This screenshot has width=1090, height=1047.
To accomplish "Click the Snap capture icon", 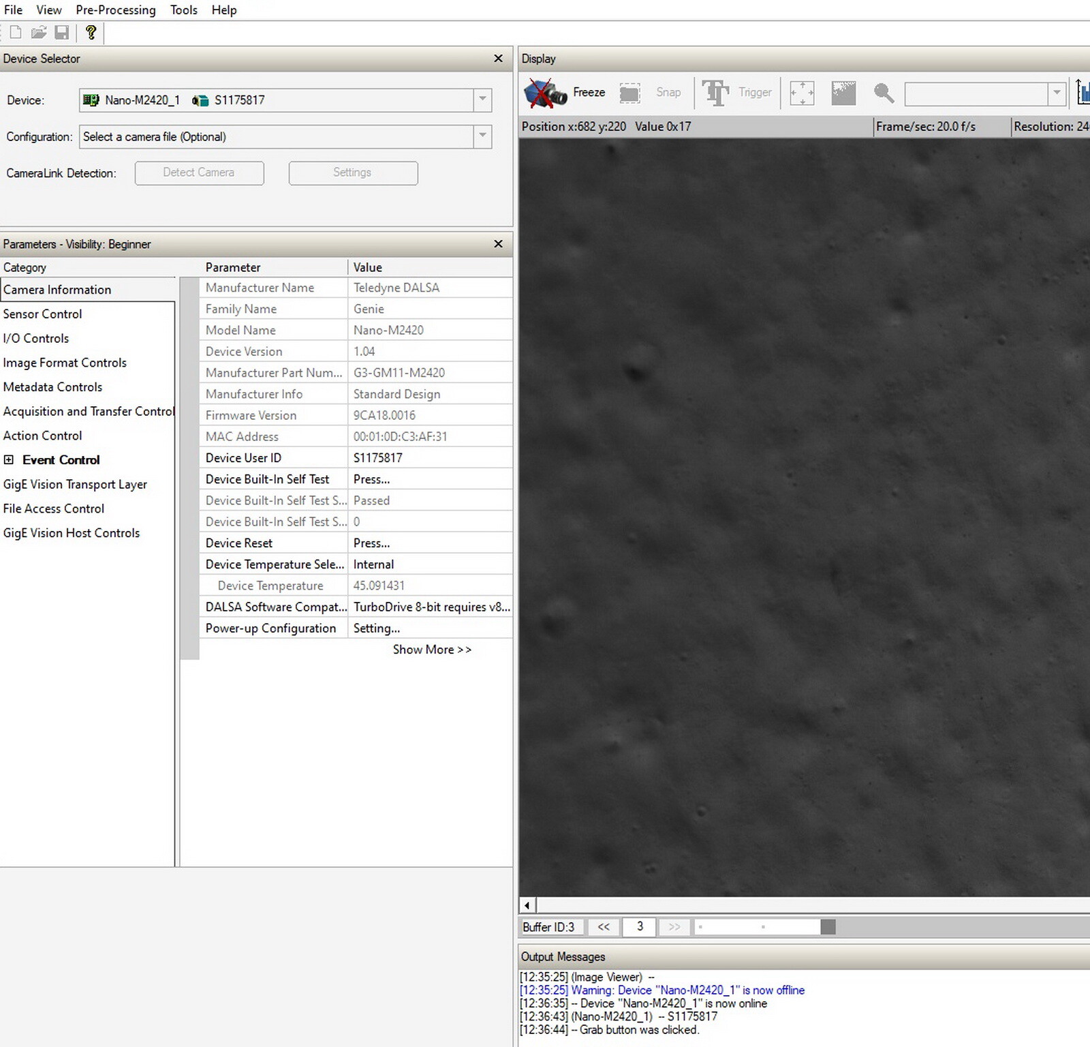I will 629,93.
